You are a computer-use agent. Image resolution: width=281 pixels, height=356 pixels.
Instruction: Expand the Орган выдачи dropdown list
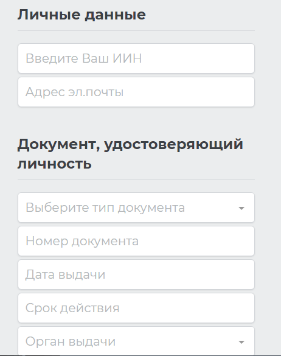click(136, 341)
